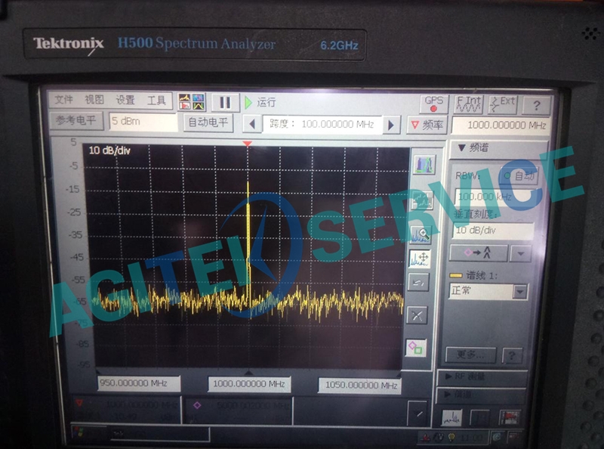Click the undo/reset view icon
Viewport: 604px width, 449px height.
[418, 283]
